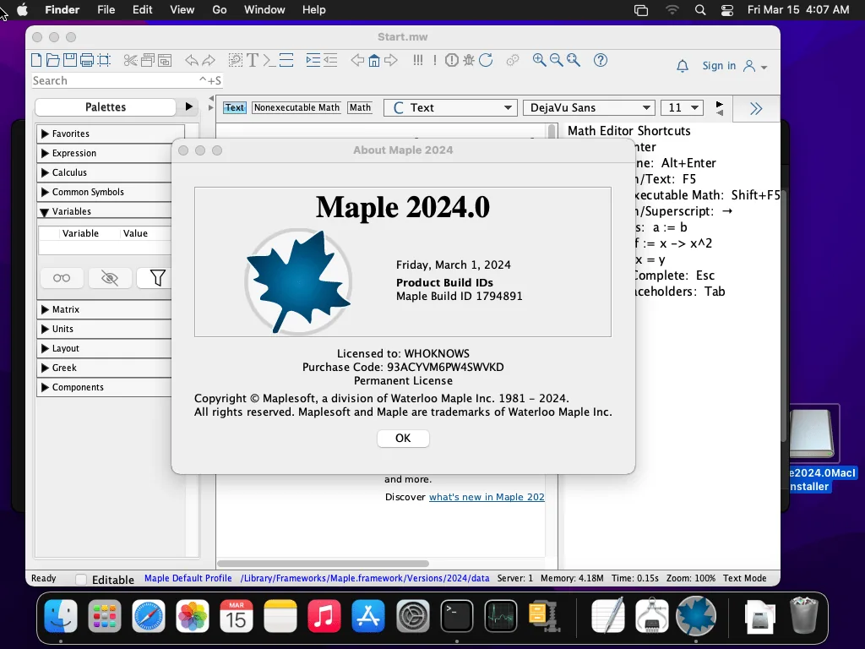
Task: Insert Maple prompt with >_ icon
Action: pyautogui.click(x=269, y=60)
